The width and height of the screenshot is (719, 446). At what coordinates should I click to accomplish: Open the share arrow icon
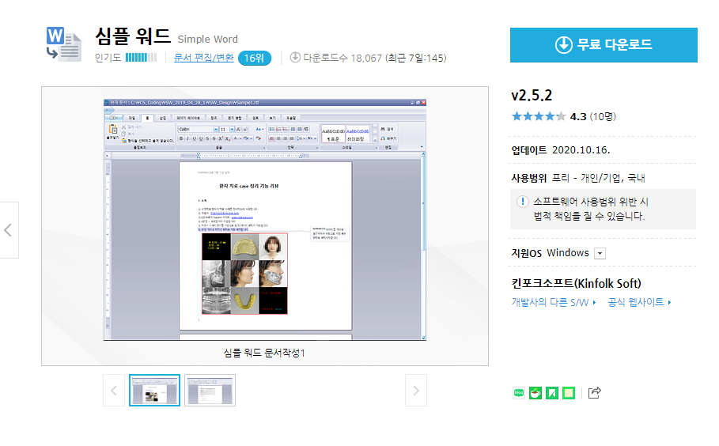[x=594, y=392]
